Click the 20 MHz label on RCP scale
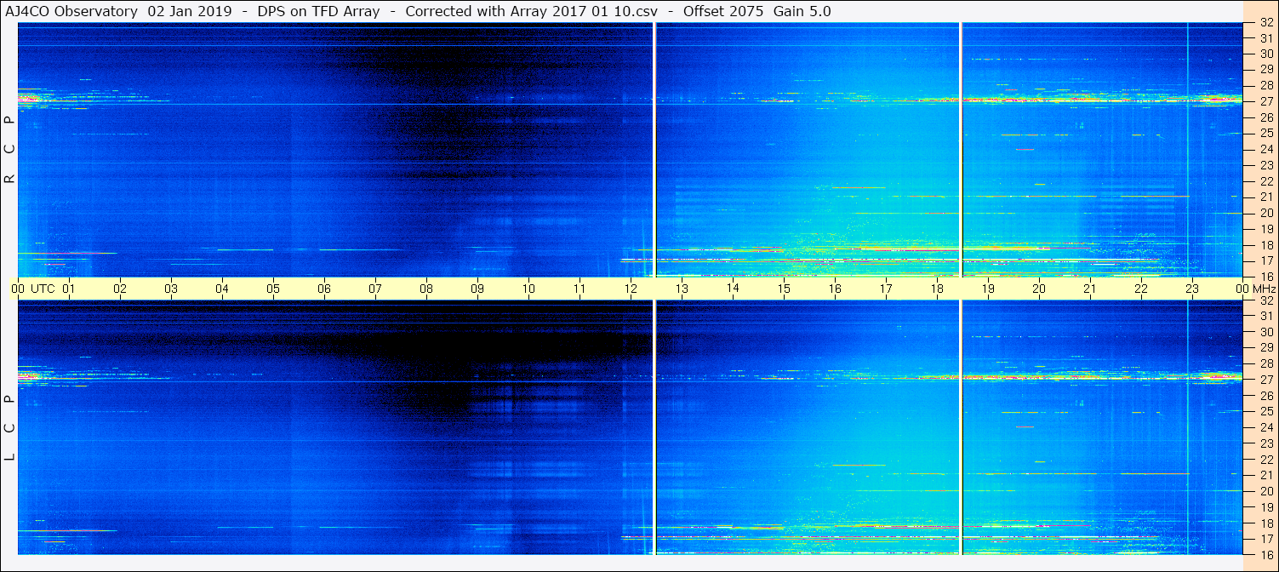 (1265, 213)
